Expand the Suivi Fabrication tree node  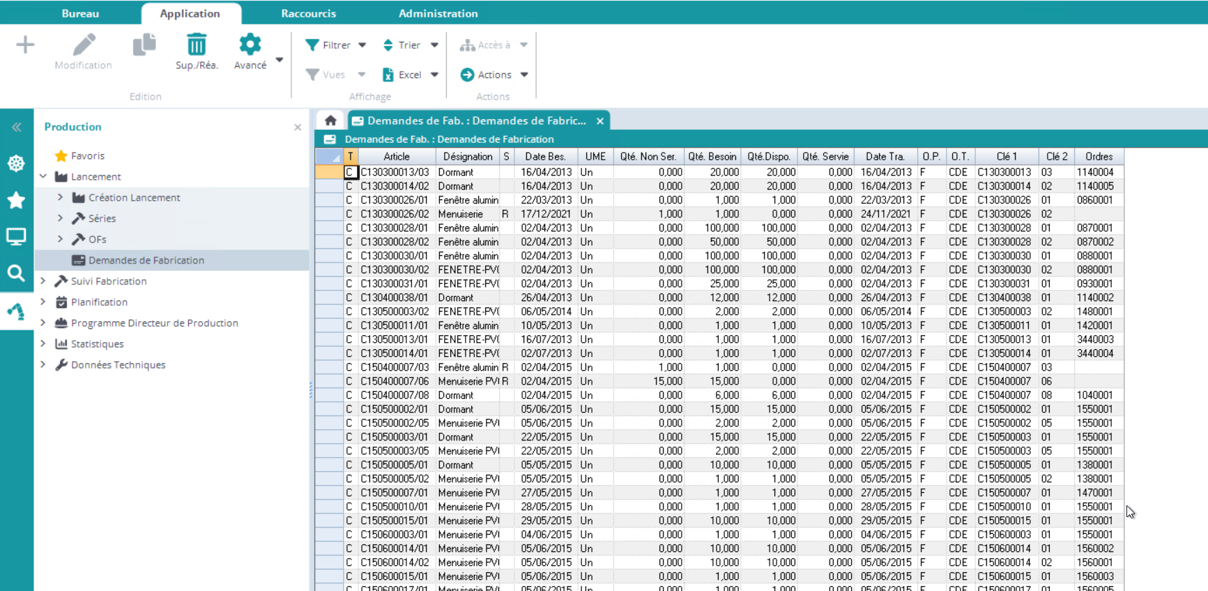43,281
